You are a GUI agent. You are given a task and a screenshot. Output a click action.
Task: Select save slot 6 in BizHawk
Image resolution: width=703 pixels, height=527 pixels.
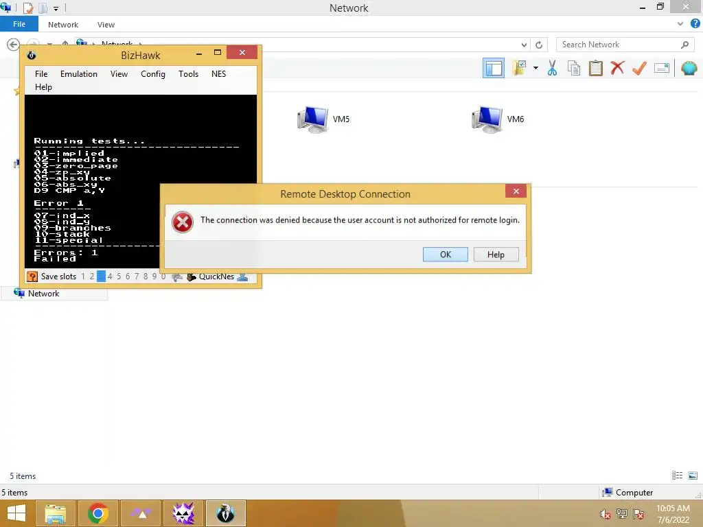[128, 277]
